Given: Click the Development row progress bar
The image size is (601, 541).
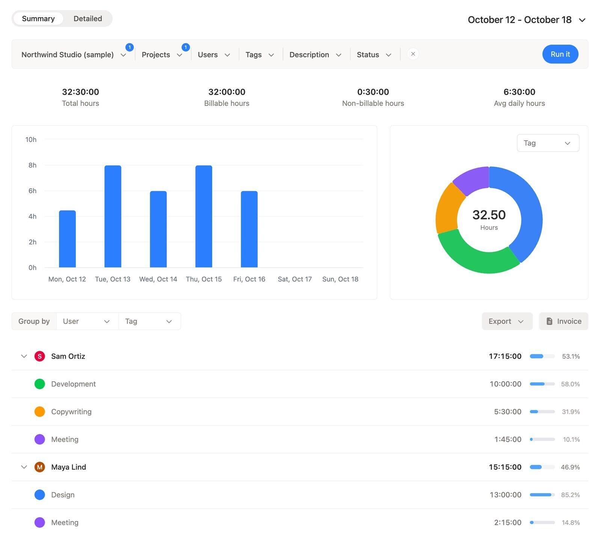Looking at the screenshot, I should 542,384.
